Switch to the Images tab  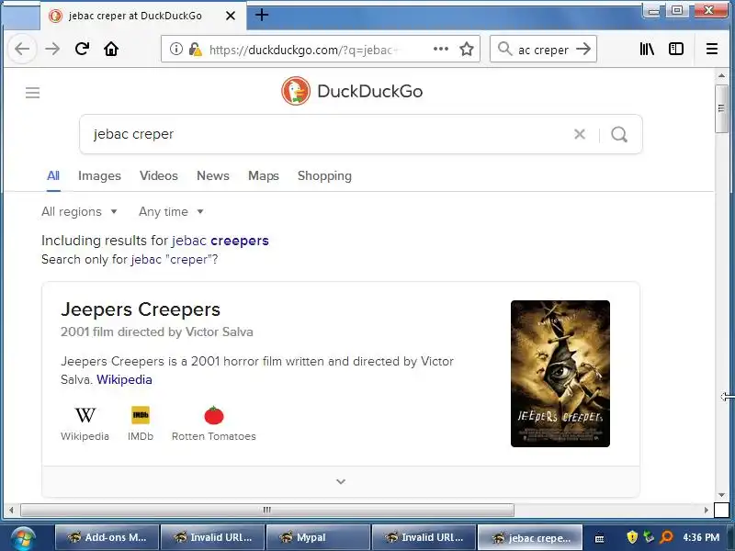pos(99,175)
